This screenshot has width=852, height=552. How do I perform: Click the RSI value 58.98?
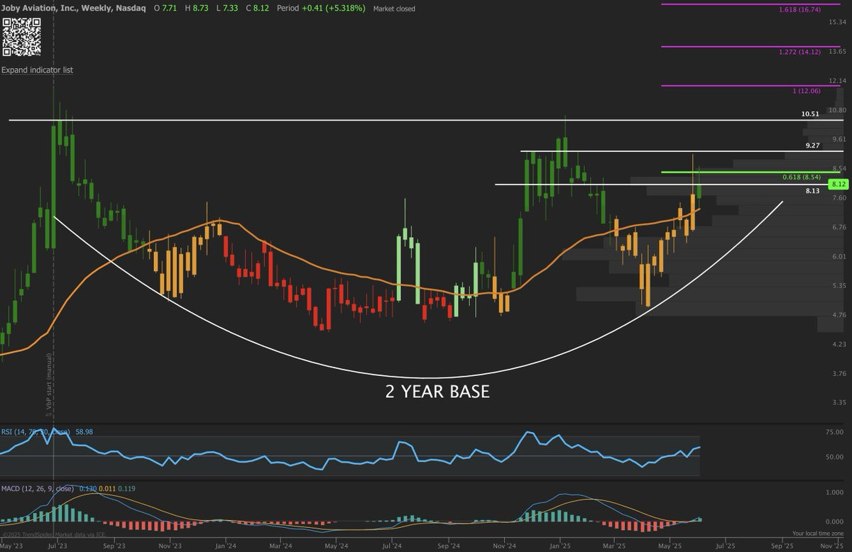[84, 431]
